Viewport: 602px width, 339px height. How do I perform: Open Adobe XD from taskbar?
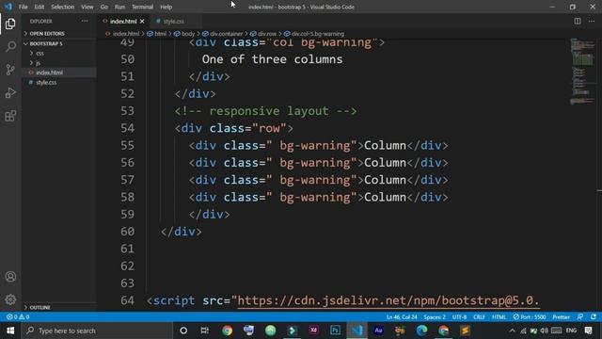pos(313,331)
